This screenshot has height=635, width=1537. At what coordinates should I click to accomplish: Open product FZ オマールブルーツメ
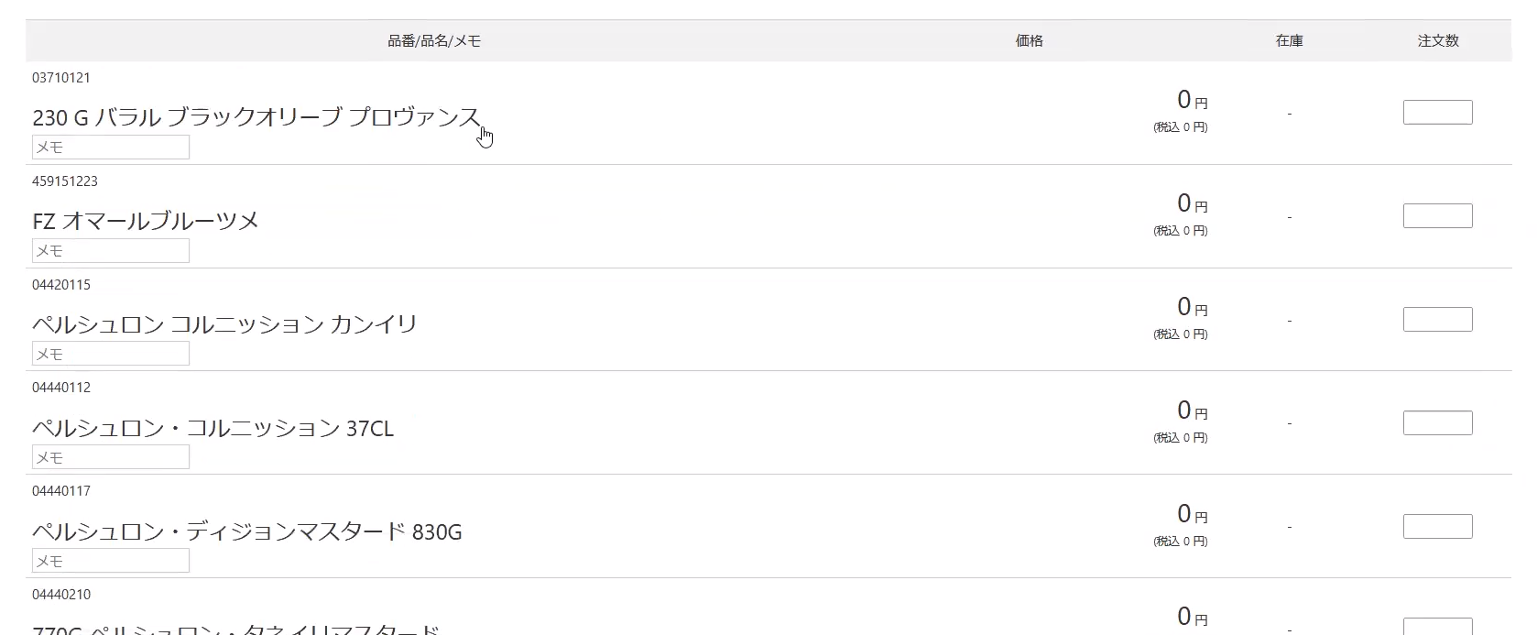pos(146,222)
